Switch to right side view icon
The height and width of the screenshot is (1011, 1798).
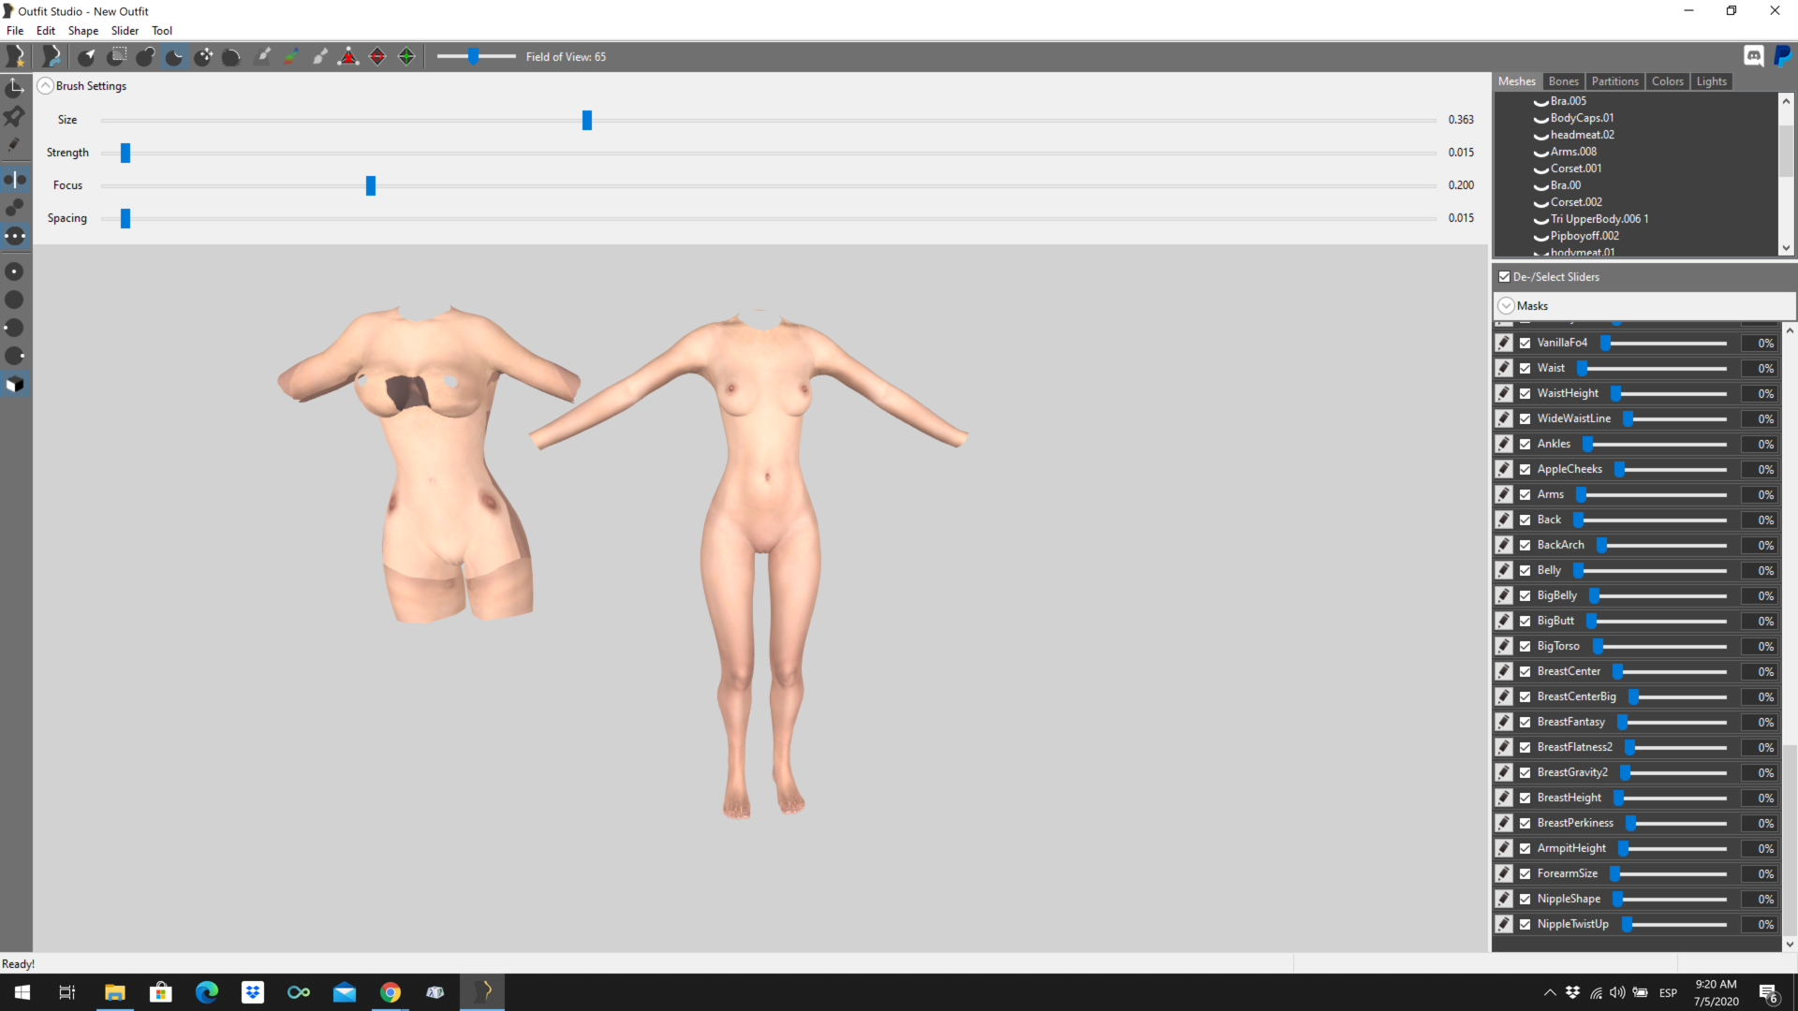tap(15, 356)
